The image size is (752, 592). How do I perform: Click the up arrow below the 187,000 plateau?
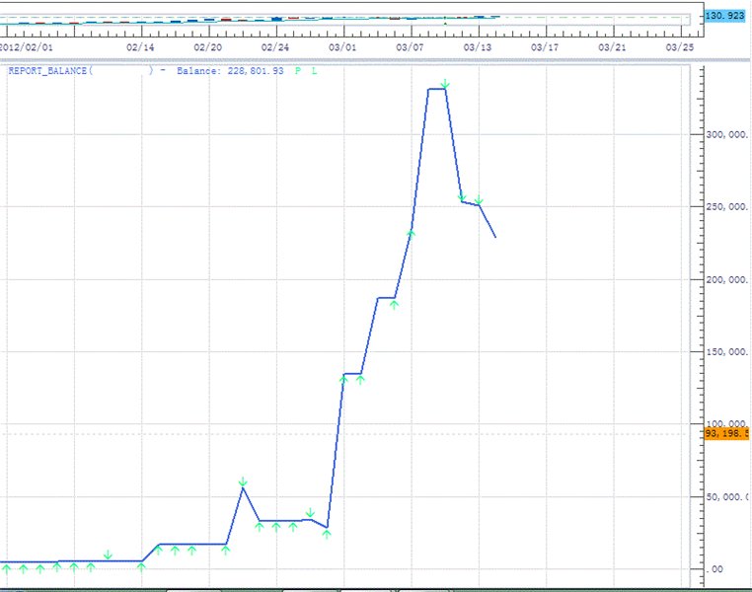394,304
